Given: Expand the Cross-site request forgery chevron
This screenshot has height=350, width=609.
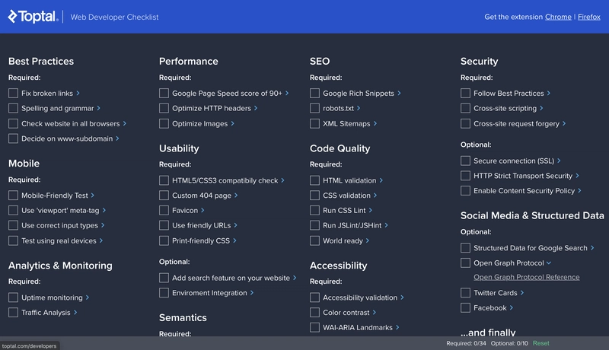Looking at the screenshot, I should 564,123.
